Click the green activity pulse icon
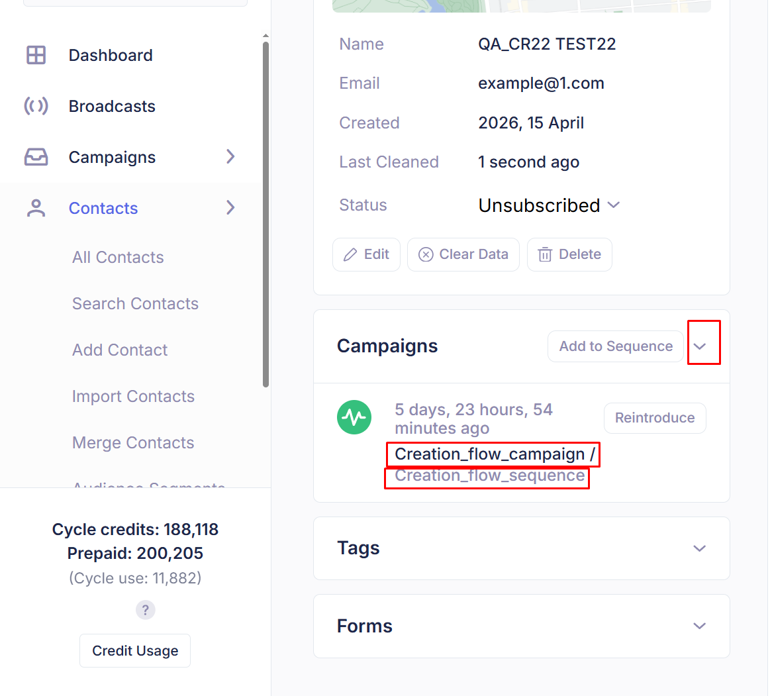The image size is (770, 696). (x=354, y=417)
